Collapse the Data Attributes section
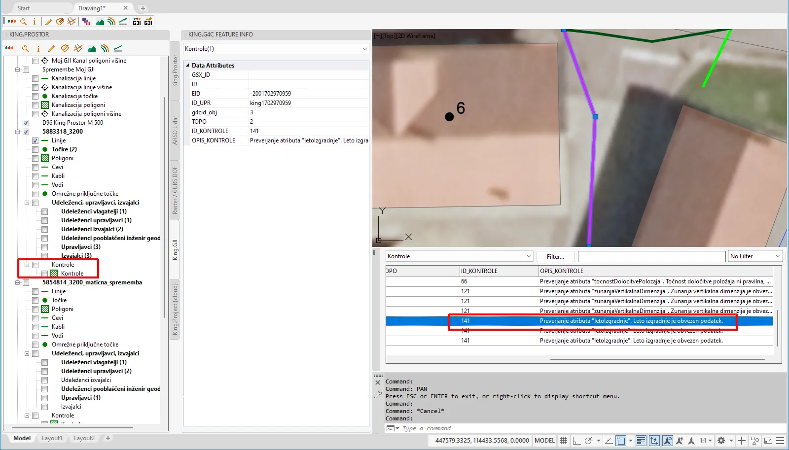 [x=187, y=66]
